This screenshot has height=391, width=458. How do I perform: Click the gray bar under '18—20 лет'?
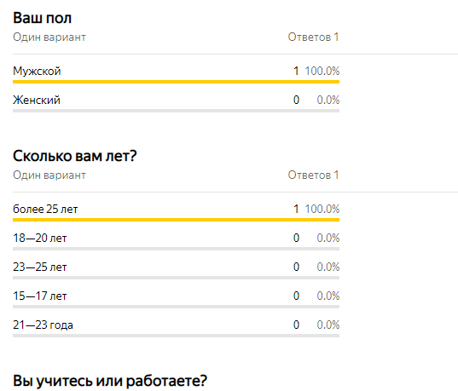click(177, 249)
